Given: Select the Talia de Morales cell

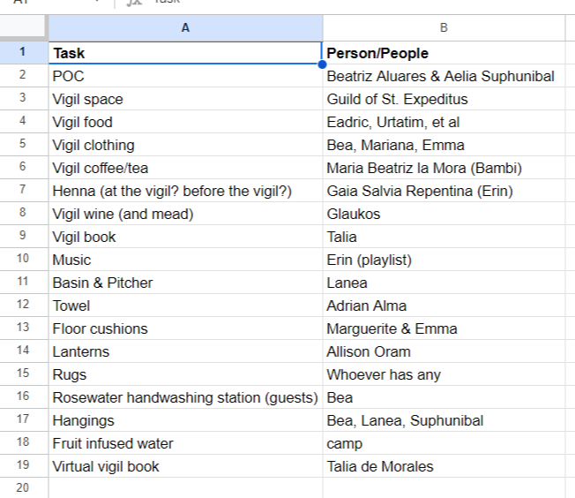Looking at the screenshot, I should 444,466.
